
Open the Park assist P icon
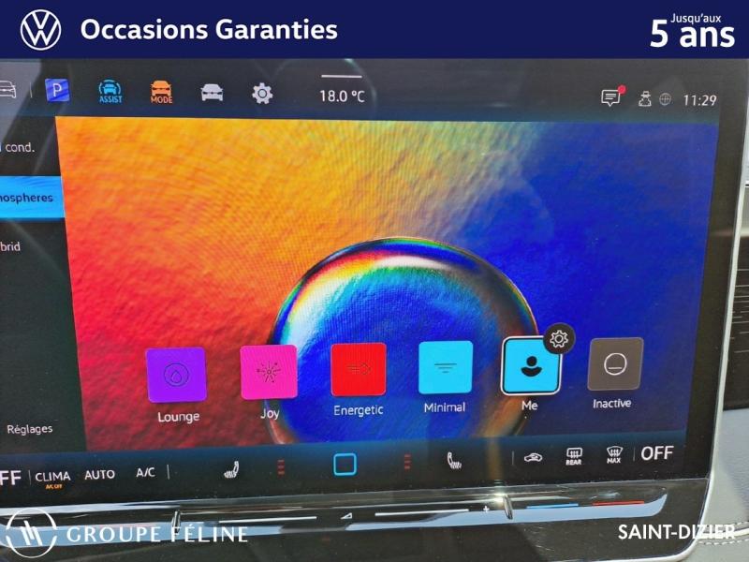pos(58,90)
